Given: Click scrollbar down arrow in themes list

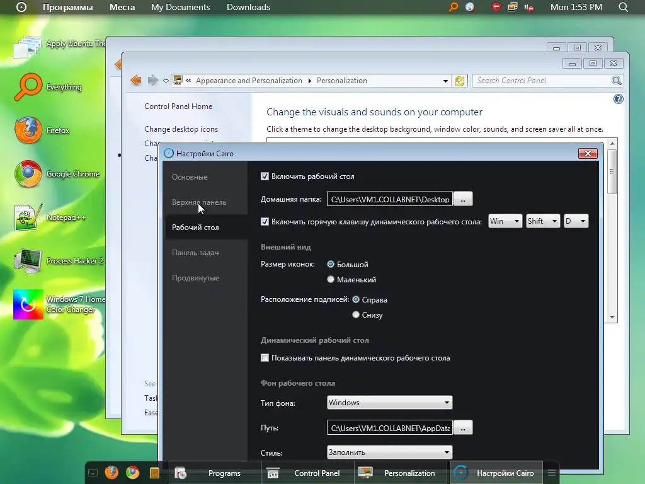Looking at the screenshot, I should (x=612, y=318).
